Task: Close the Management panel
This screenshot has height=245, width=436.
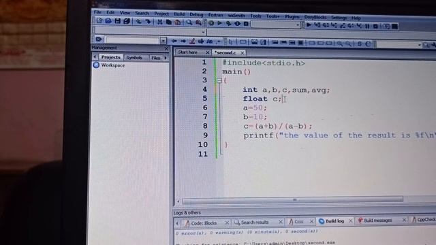Action: (x=166, y=48)
